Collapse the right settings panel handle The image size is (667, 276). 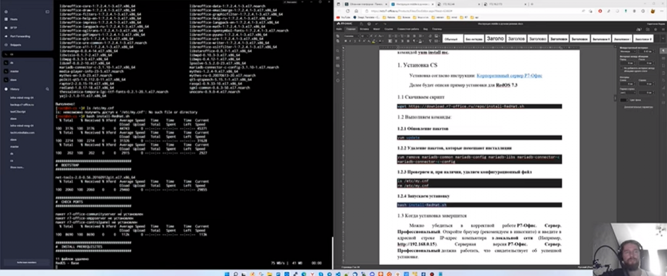point(616,99)
